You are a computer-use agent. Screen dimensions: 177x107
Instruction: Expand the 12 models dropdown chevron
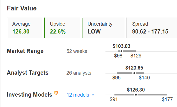pos(93,95)
